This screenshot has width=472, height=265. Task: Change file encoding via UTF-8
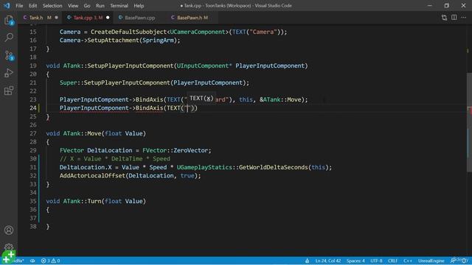pos(376,261)
